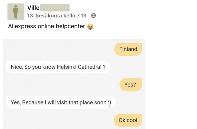Click the audience privacy icon beside the timestamp
Screen dimensions: 197x129
click(x=94, y=15)
